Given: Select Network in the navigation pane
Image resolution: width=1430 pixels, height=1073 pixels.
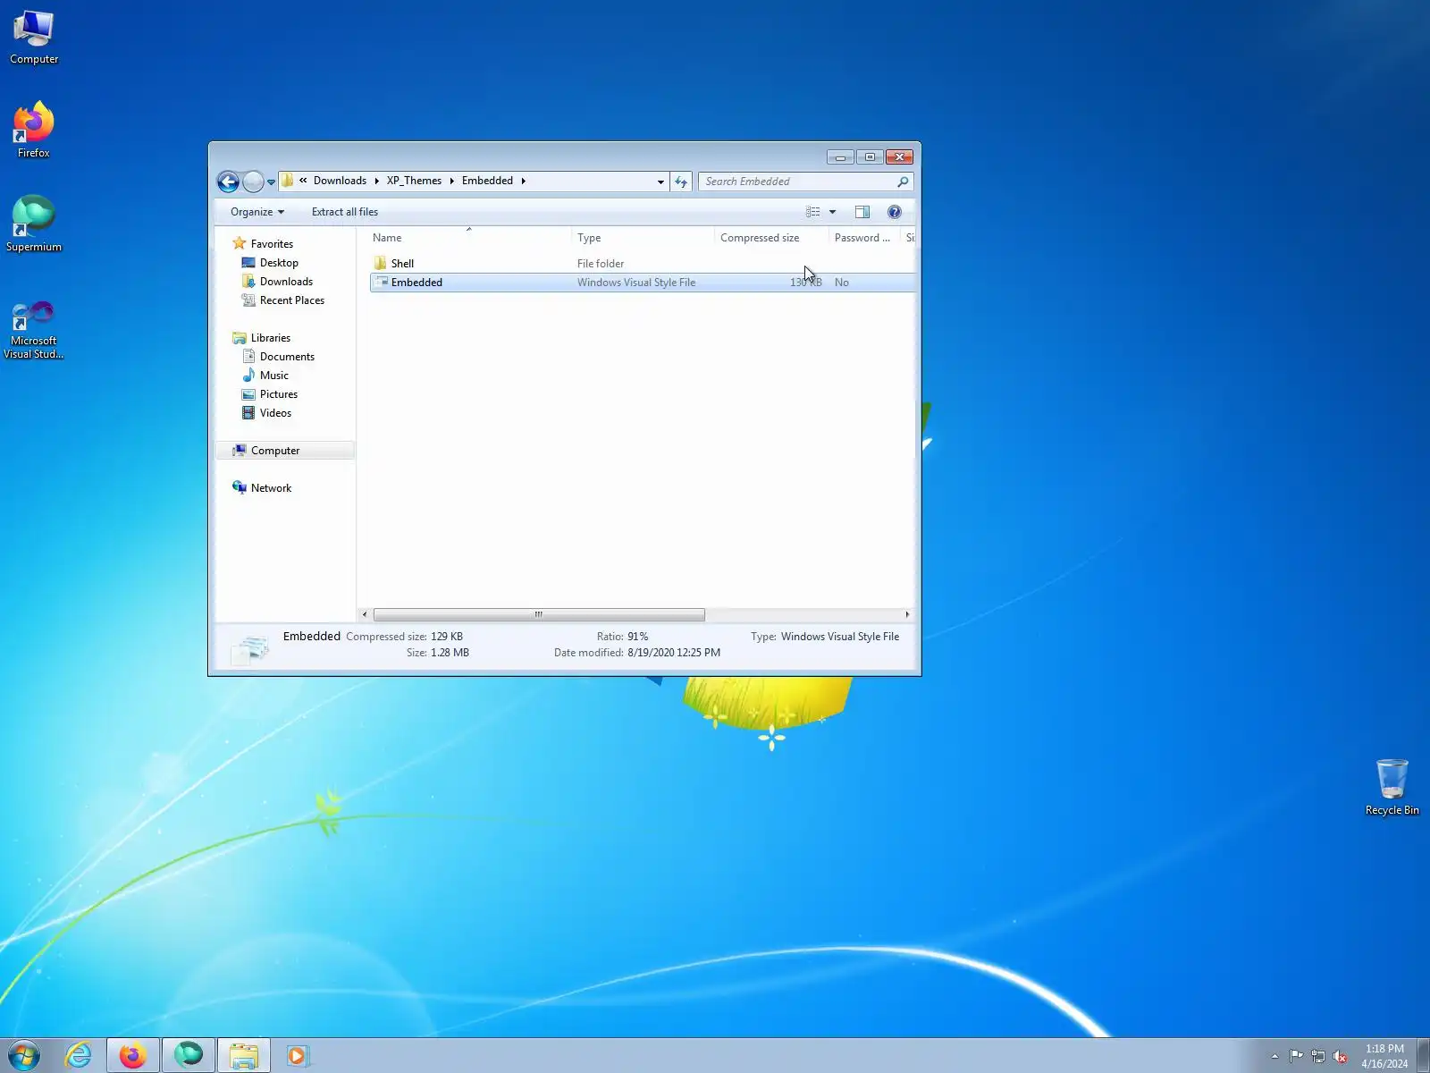Looking at the screenshot, I should [271, 488].
